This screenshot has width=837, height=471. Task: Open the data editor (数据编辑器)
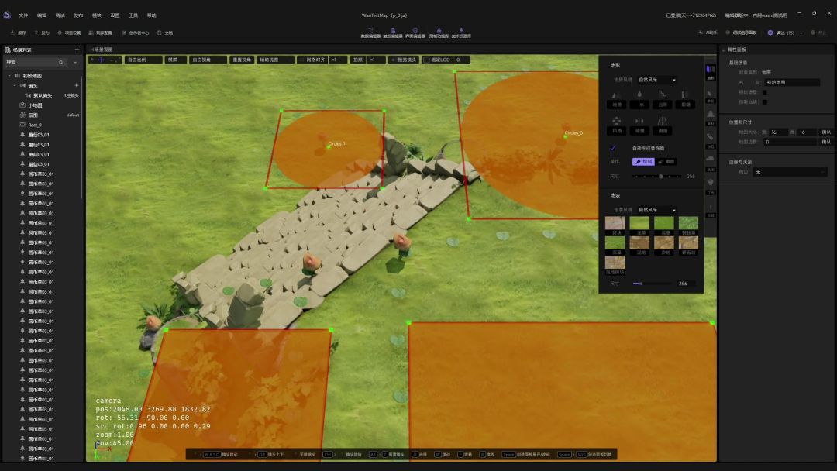point(370,33)
